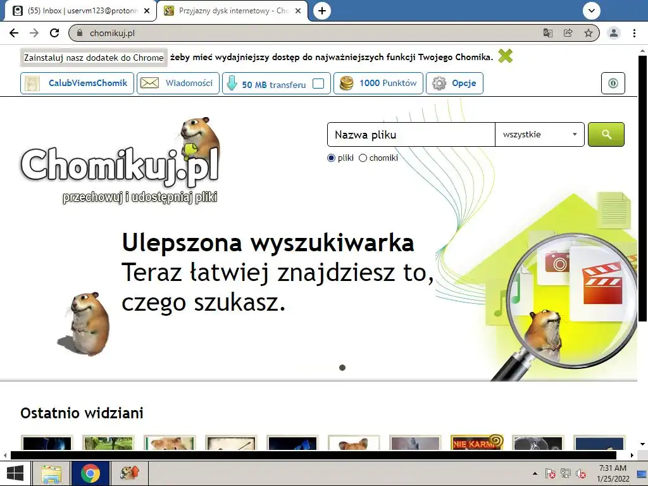The image size is (648, 486).
Task: Bookmark this page with the star icon
Action: [x=589, y=33]
